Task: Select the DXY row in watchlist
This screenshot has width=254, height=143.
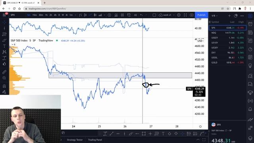Action: 227,52
